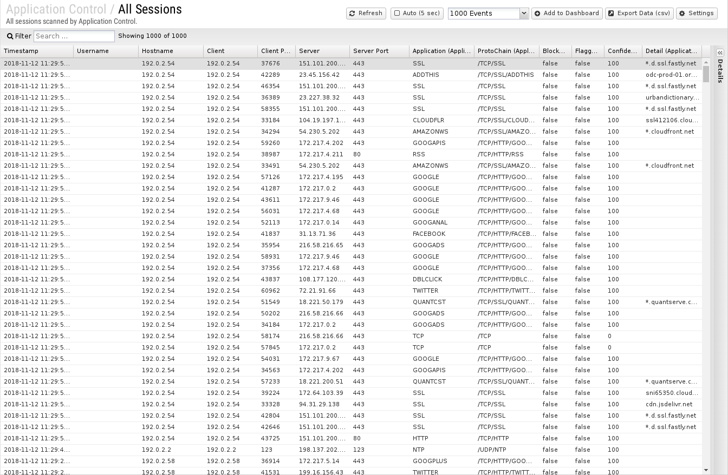Sort by Hostname column header

[171, 51]
